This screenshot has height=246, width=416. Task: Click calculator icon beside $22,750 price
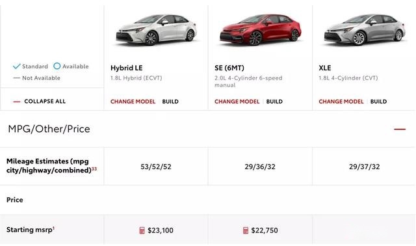(x=246, y=230)
